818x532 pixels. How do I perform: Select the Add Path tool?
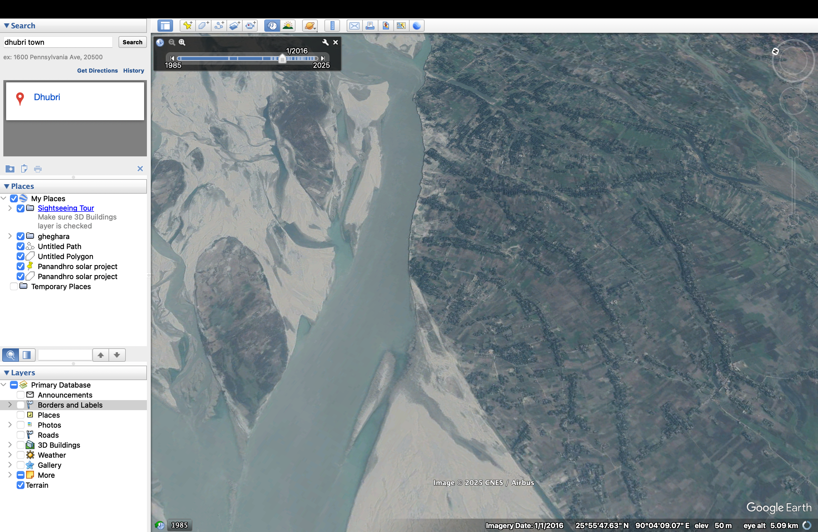coord(219,25)
